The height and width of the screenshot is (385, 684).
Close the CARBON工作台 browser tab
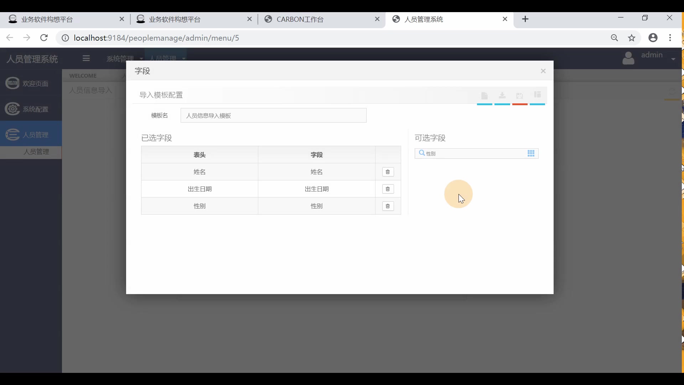click(377, 19)
